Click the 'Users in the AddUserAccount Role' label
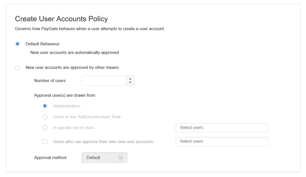The height and width of the screenshot is (177, 306). [x=87, y=117]
